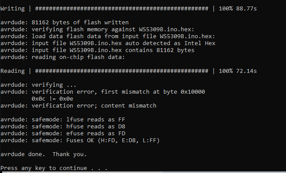Click 'hfuse reads as D8' line
286x173 pixels.
[x=63, y=127]
